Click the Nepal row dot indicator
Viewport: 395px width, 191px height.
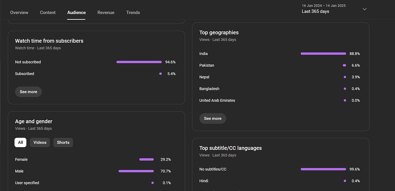(x=345, y=77)
